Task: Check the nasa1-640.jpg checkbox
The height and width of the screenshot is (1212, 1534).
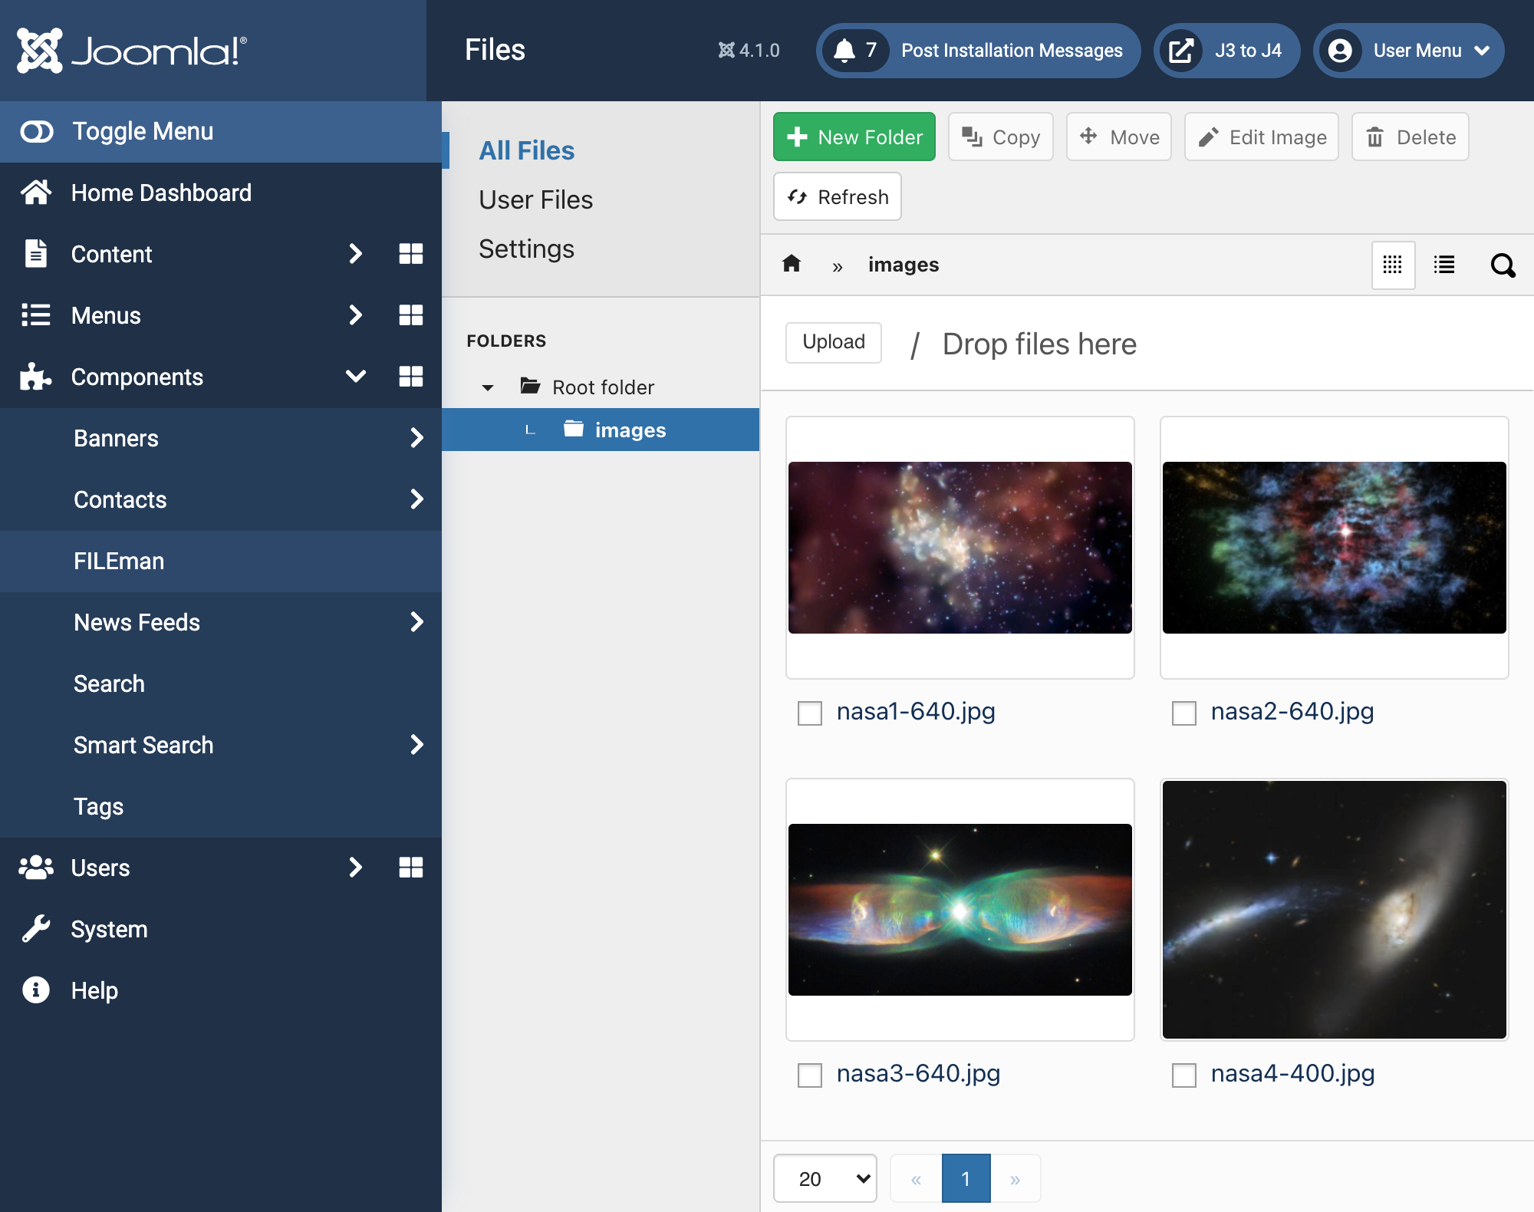Action: pos(810,713)
